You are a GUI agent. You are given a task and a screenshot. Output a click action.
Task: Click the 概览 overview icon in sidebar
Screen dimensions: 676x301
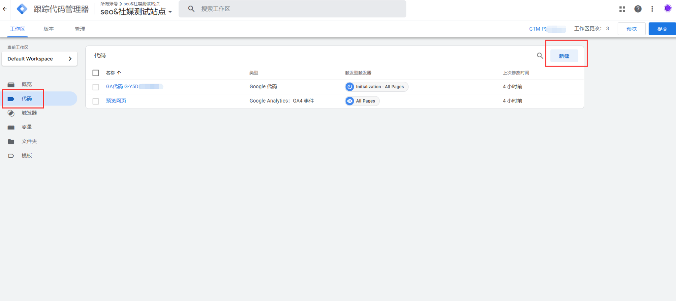pos(11,85)
